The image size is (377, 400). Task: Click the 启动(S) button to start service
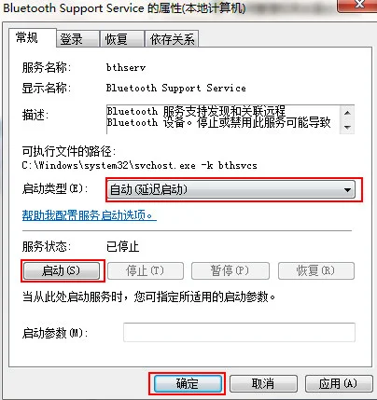pos(62,271)
